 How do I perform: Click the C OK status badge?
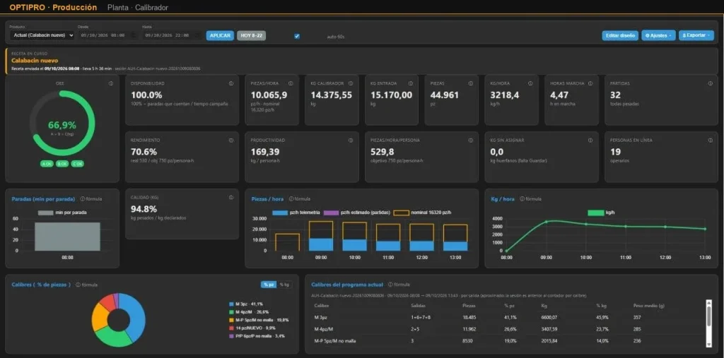(x=78, y=163)
